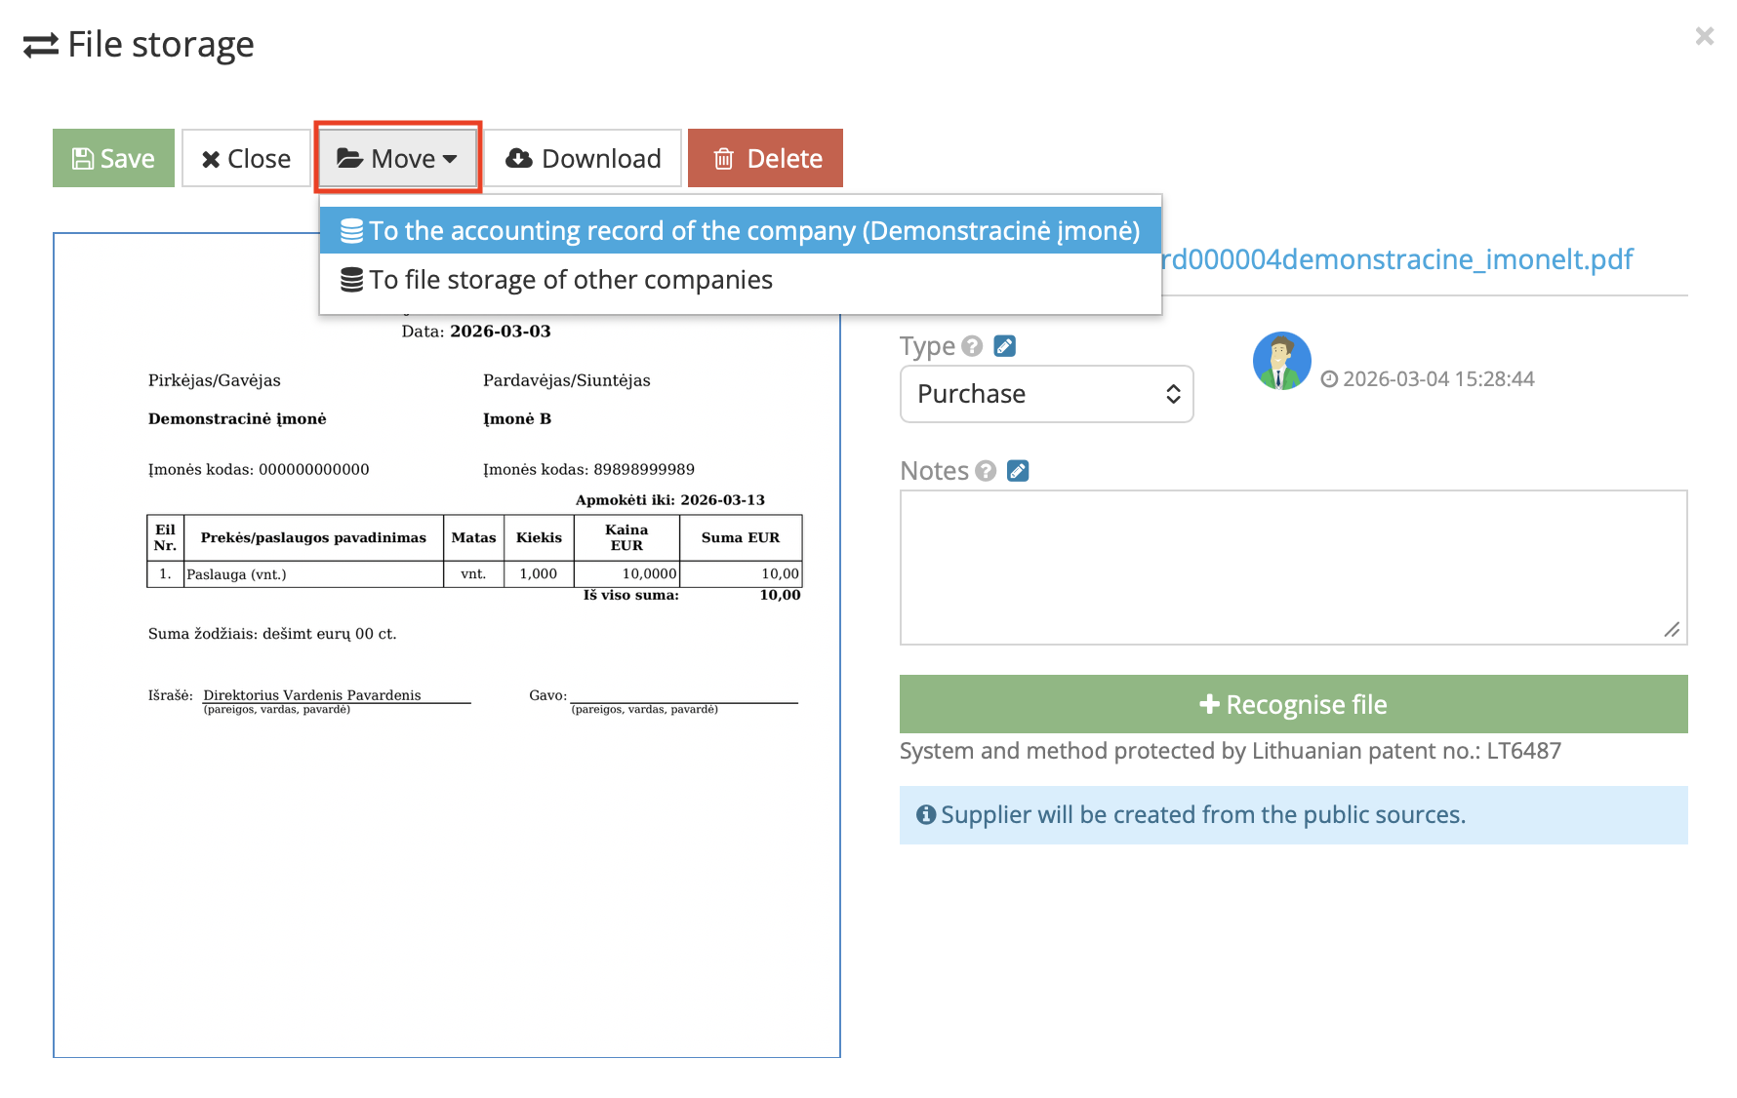1737x1098 pixels.
Task: Click the Close button with X mark
Action: click(245, 158)
